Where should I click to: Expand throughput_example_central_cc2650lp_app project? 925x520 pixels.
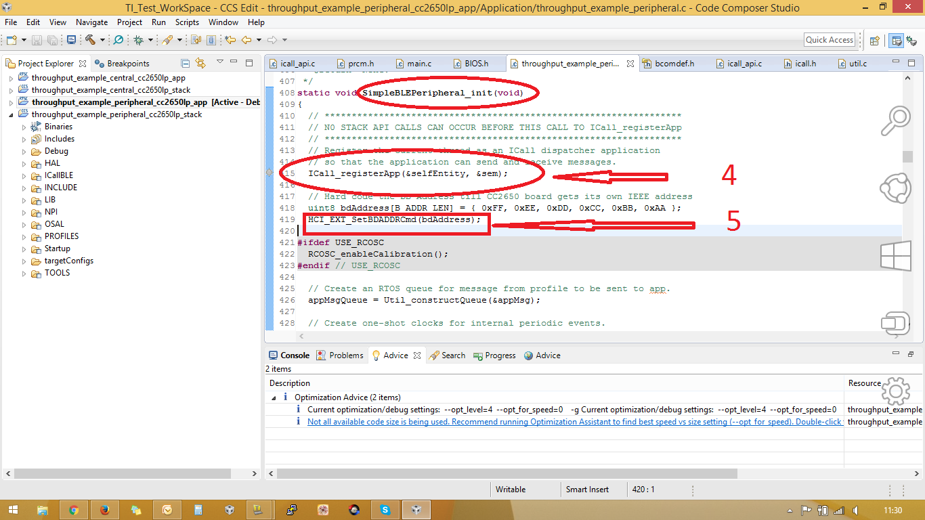click(x=11, y=78)
